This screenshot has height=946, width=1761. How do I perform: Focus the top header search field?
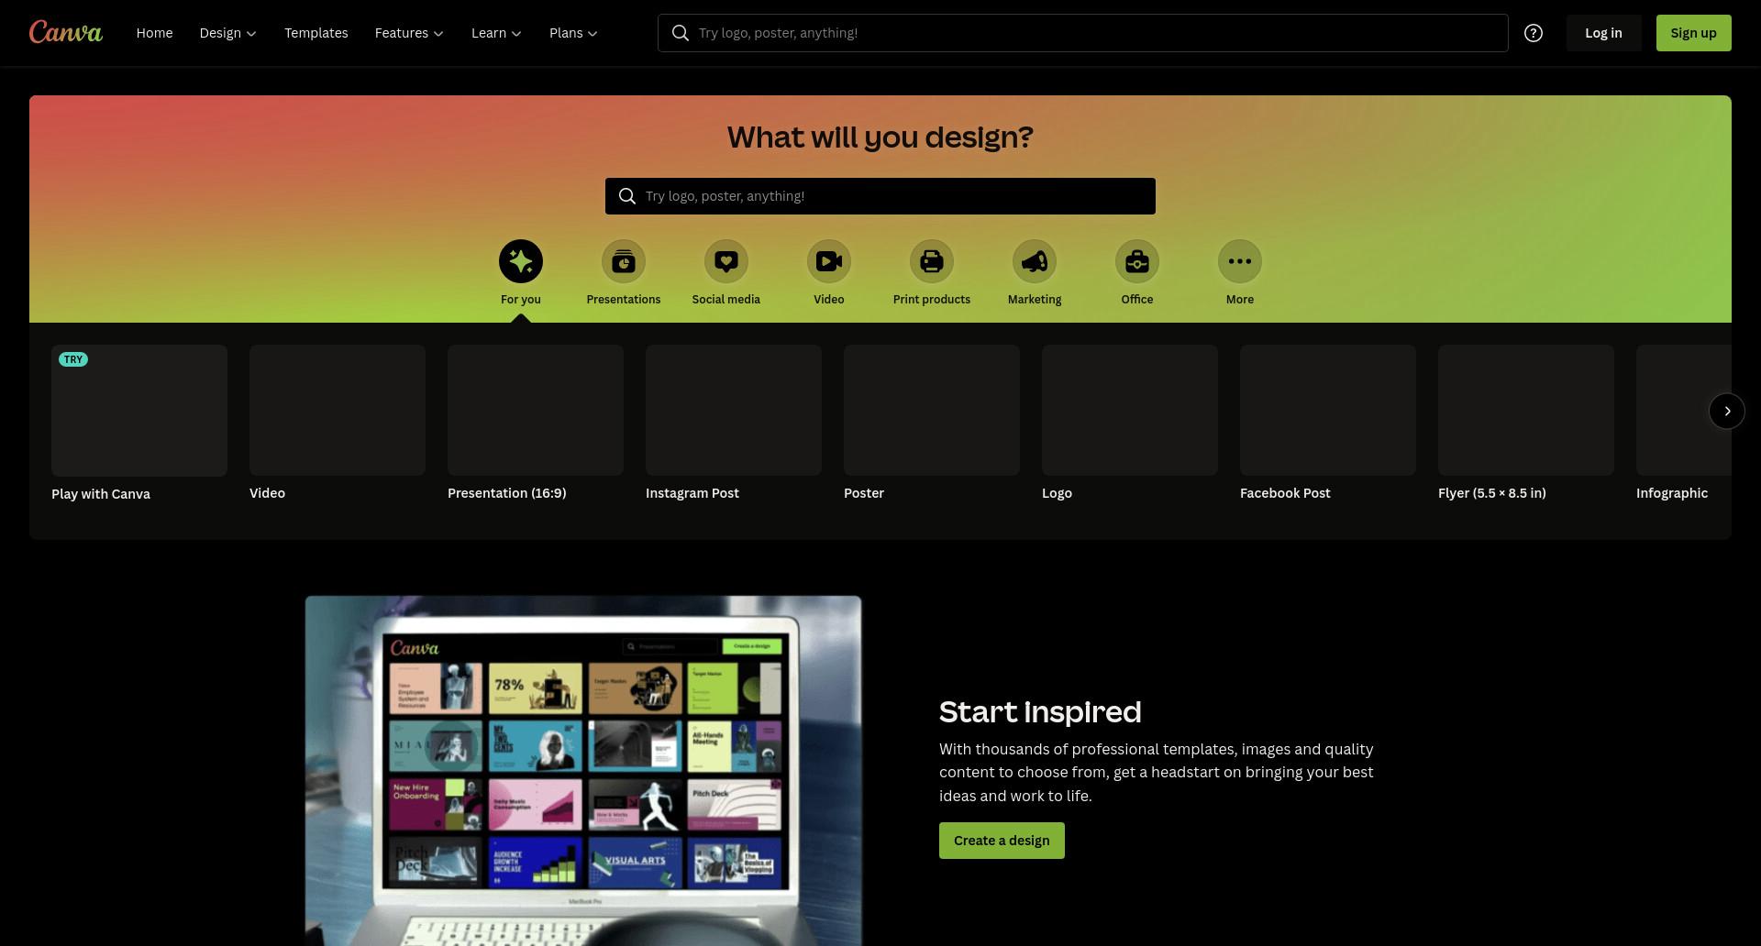[x=1082, y=33]
